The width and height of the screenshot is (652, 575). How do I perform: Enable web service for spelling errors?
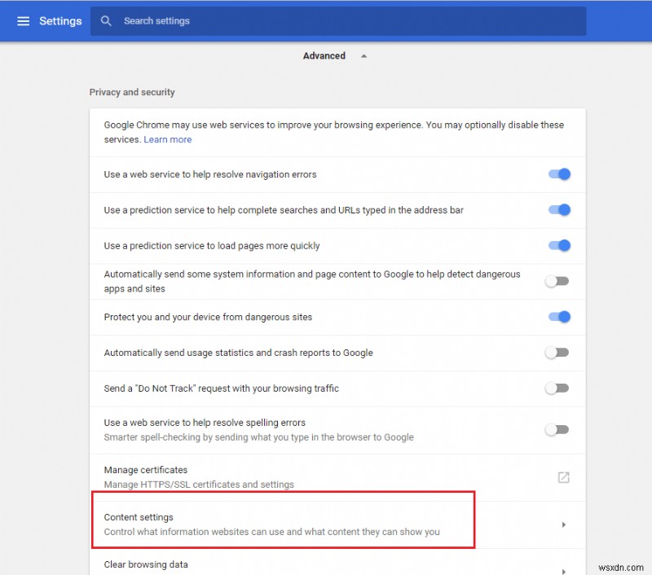tap(557, 429)
